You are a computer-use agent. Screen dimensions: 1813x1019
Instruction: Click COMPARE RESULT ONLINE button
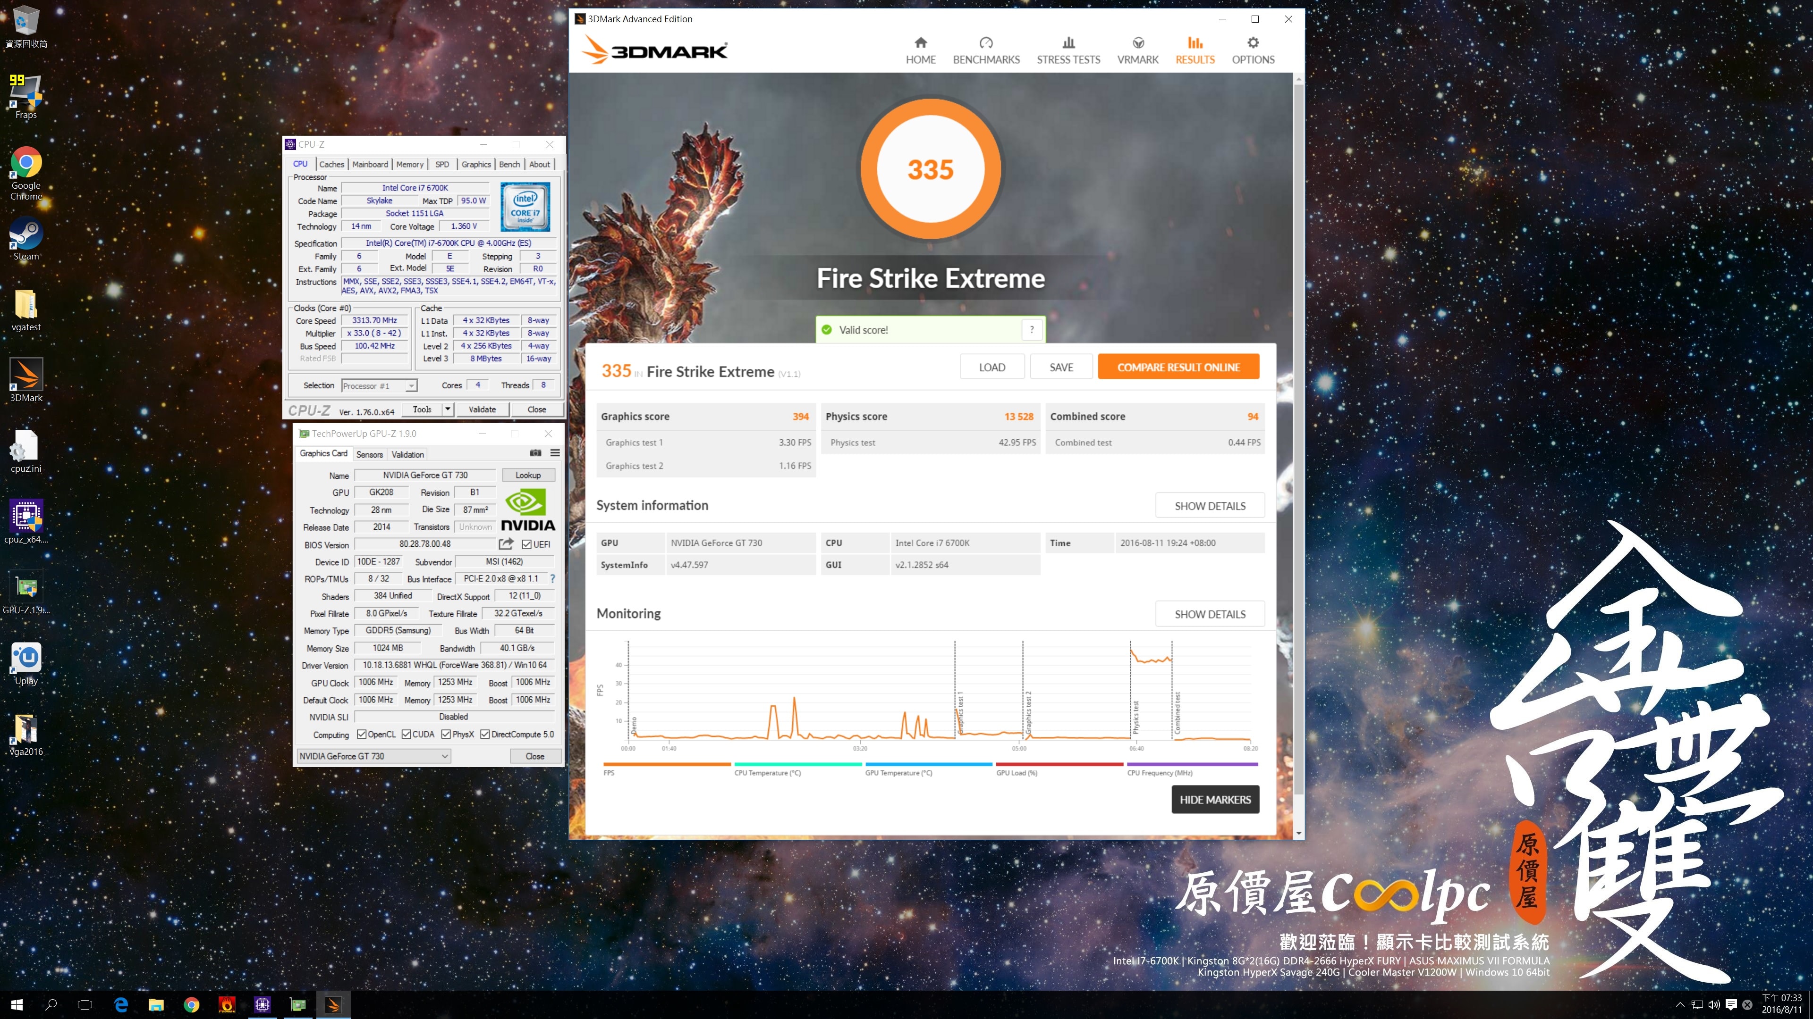(1178, 367)
